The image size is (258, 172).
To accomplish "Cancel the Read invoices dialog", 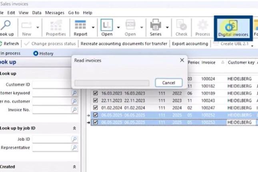I will pyautogui.click(x=168, y=83).
